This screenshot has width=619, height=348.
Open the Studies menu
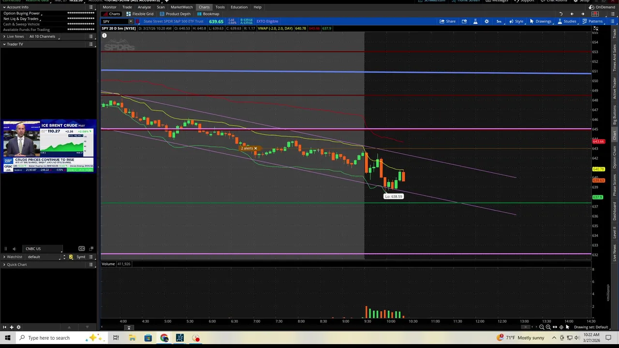(567, 21)
